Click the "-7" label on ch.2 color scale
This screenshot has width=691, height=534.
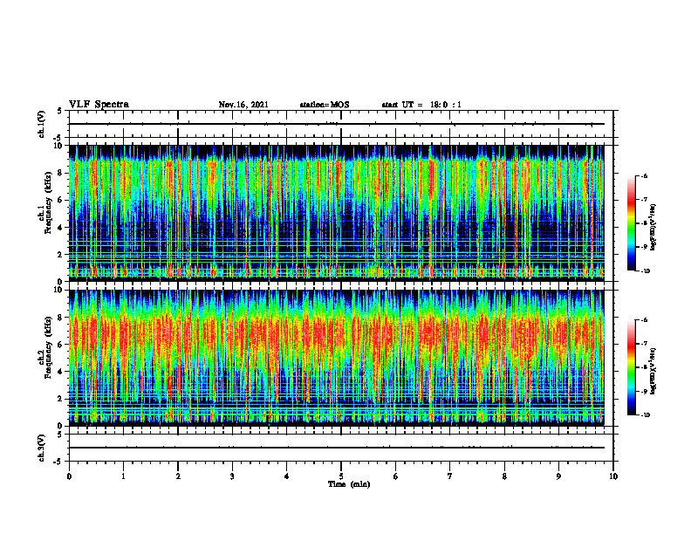pos(644,344)
